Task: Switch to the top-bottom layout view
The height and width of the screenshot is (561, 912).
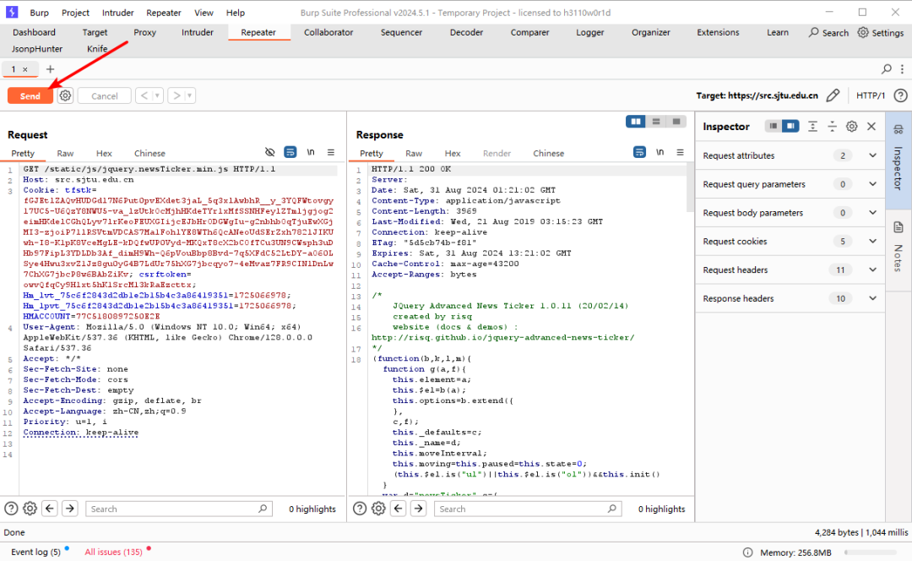Action: pos(656,122)
